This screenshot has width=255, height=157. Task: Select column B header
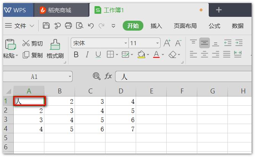[x=60, y=91]
